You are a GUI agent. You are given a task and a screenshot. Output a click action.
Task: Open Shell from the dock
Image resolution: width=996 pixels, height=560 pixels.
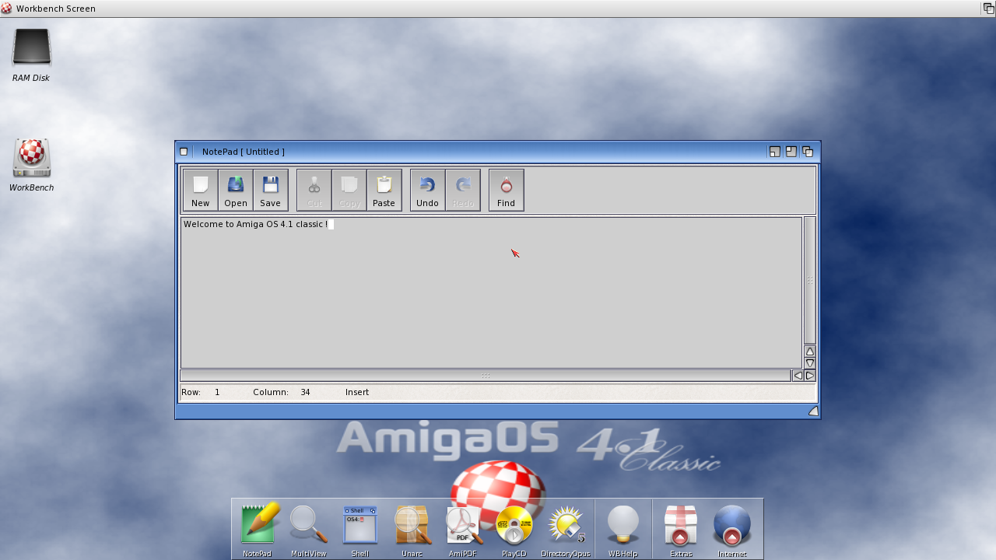[360, 530]
